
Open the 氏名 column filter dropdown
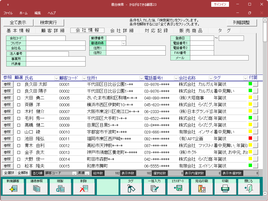[x=57, y=78]
